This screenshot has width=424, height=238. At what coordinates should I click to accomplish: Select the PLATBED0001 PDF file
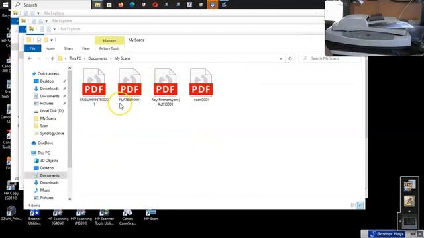pos(130,85)
